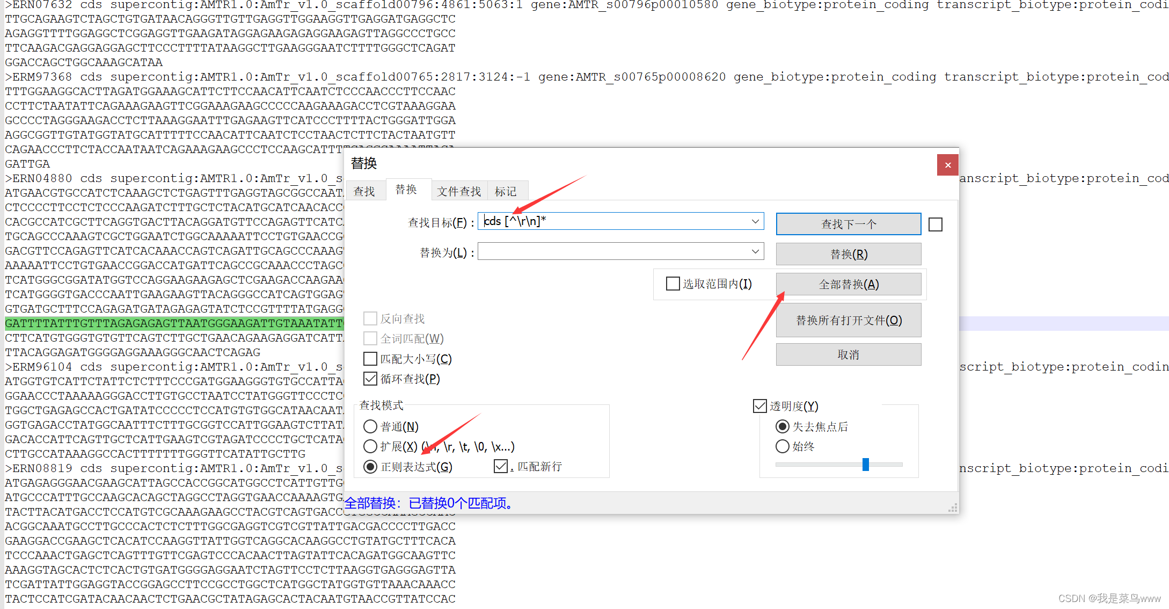
Task: Uncheck 循环查找 option
Action: 370,379
